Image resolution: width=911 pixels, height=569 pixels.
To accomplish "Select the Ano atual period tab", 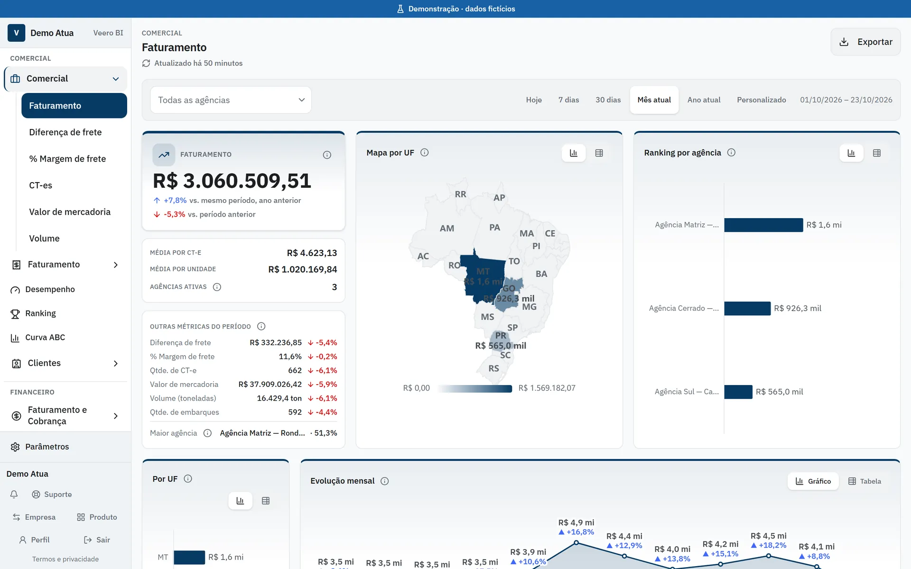I will (x=704, y=100).
